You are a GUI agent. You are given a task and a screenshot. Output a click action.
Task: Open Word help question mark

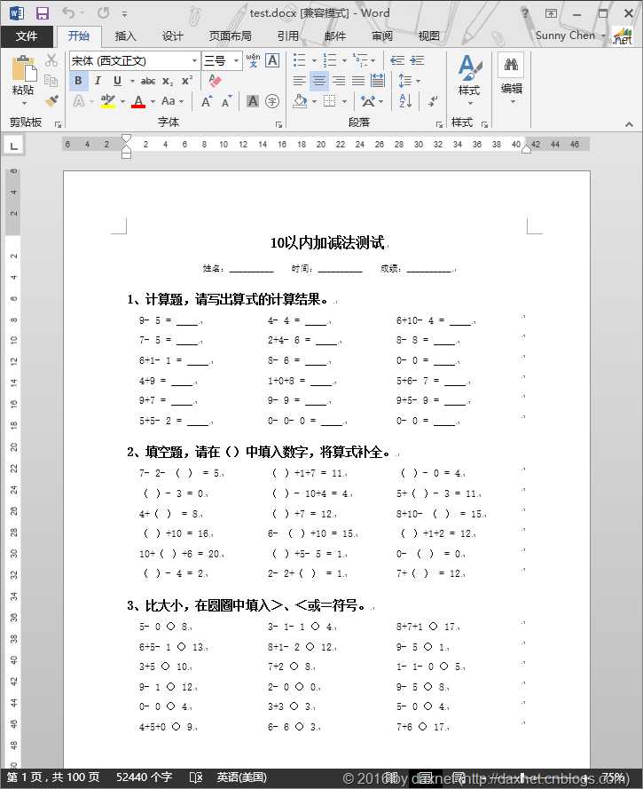[x=524, y=13]
